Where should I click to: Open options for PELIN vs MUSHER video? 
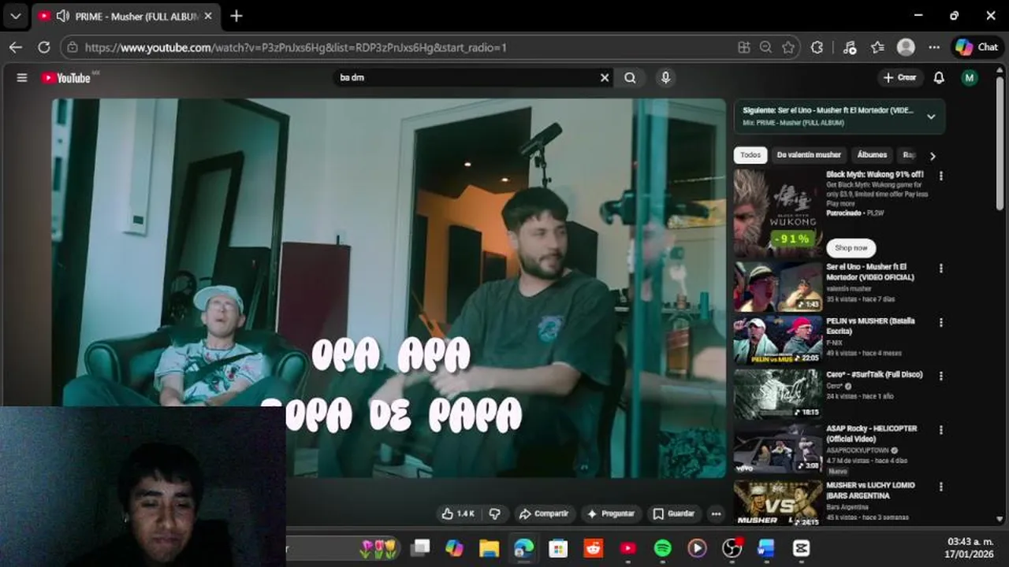940,322
